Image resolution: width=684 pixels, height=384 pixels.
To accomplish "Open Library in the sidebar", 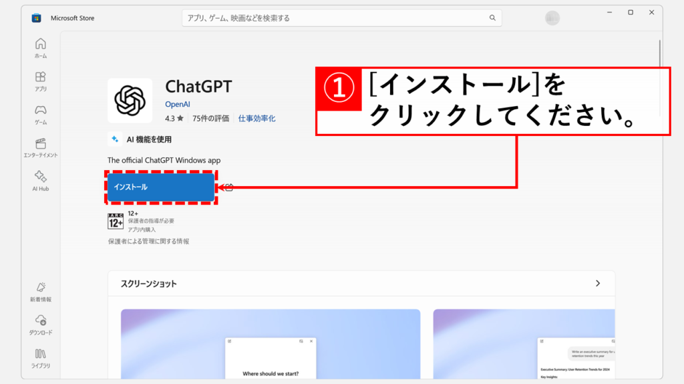I will coord(41,353).
